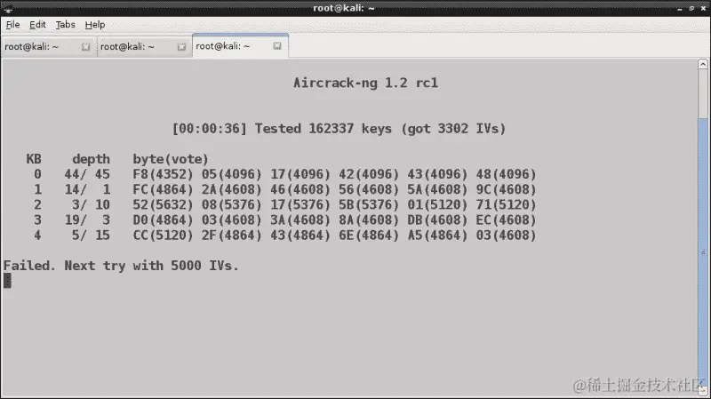Viewport: 711px width, 399px height.
Task: Click value 48(4096) in row 0
Action: tap(506, 174)
